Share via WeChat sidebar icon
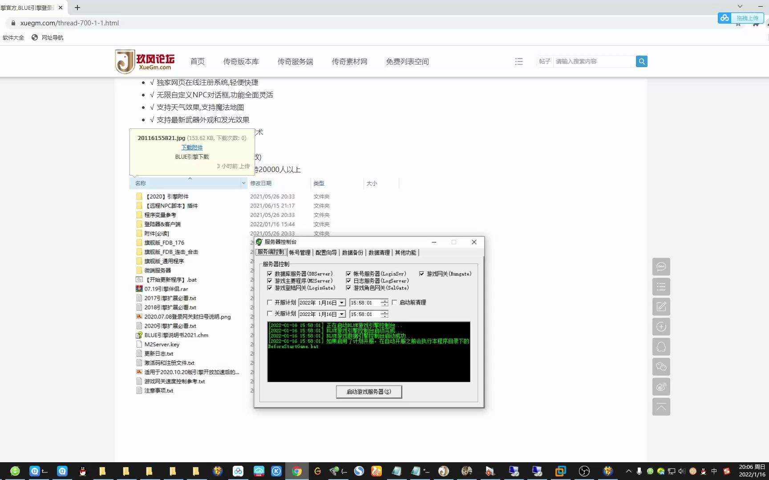 pos(661,367)
